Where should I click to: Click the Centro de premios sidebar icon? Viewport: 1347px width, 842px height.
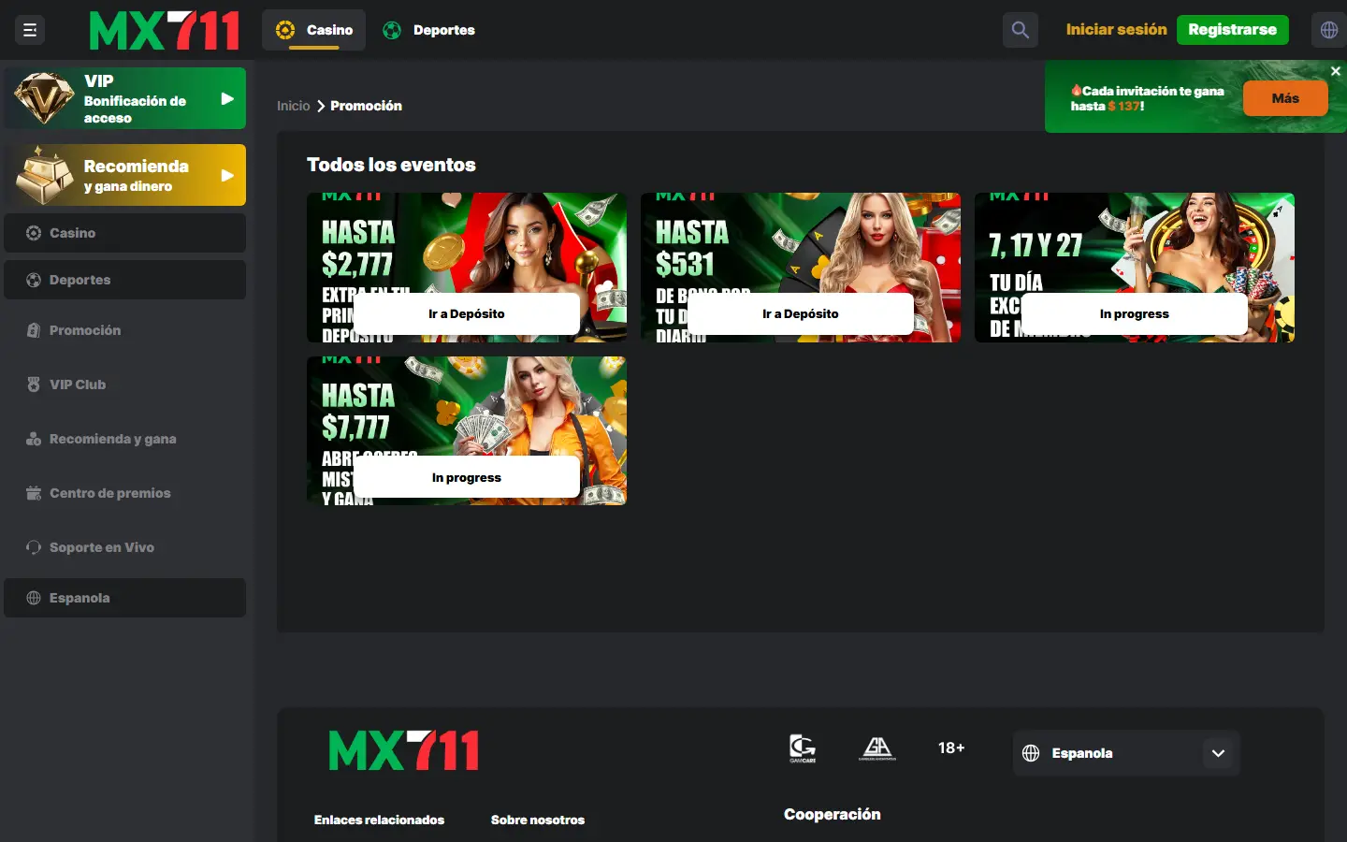point(34,493)
